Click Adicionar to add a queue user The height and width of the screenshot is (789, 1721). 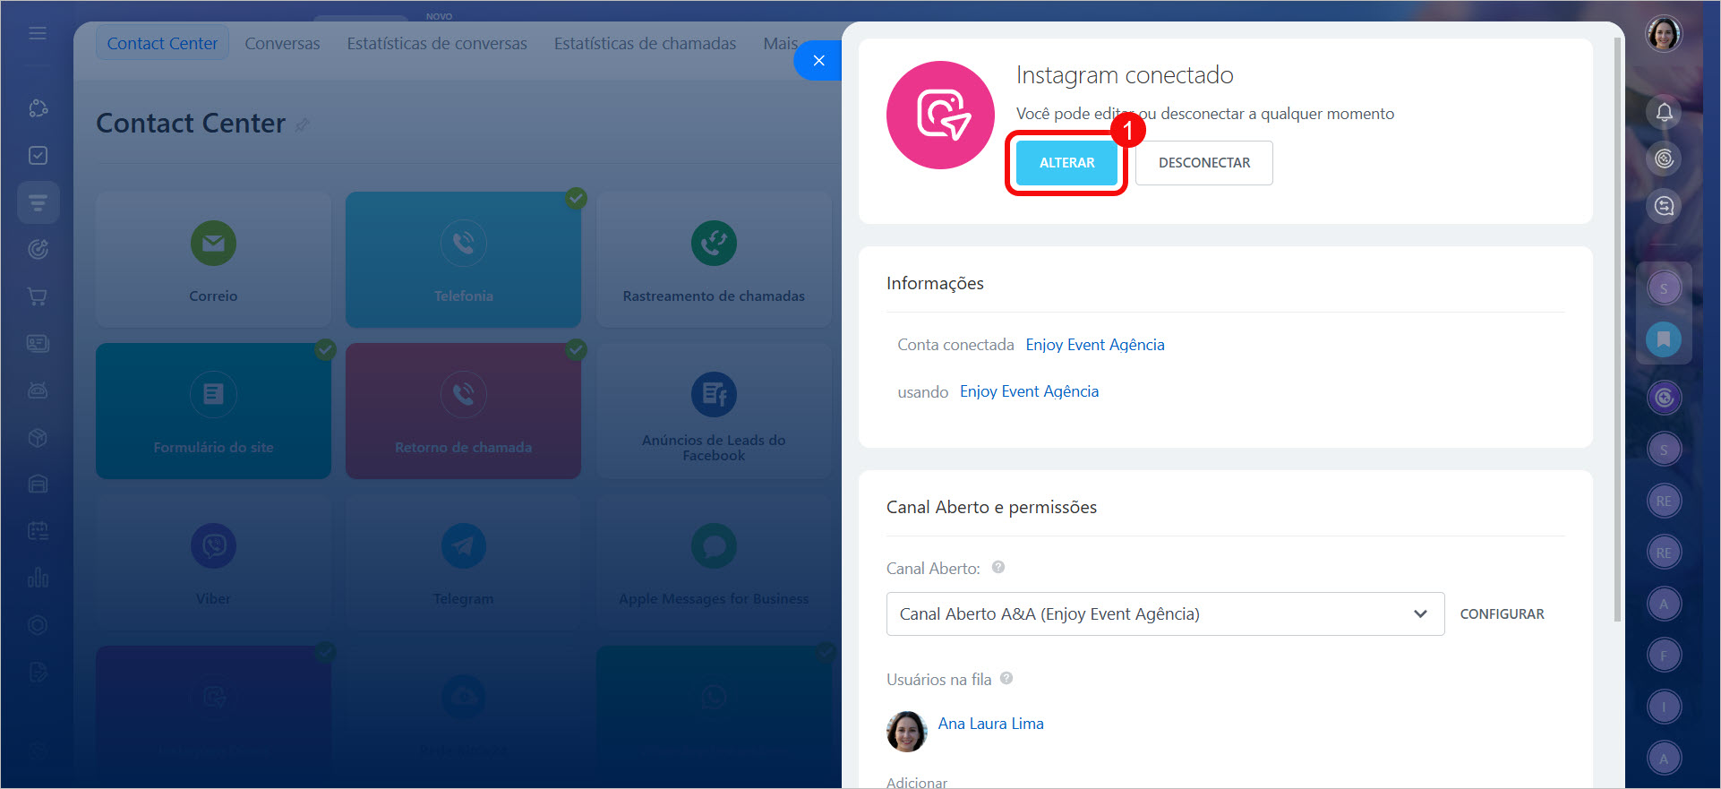(x=917, y=783)
